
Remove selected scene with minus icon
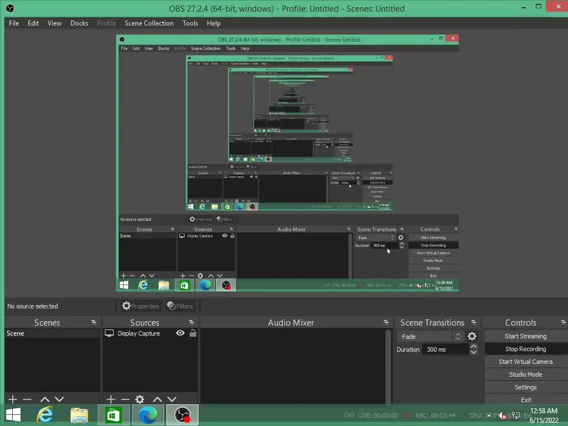(27, 399)
